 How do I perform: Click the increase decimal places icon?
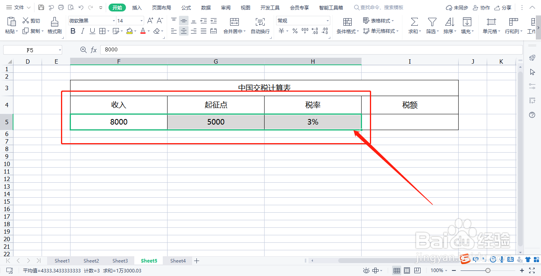(314, 31)
